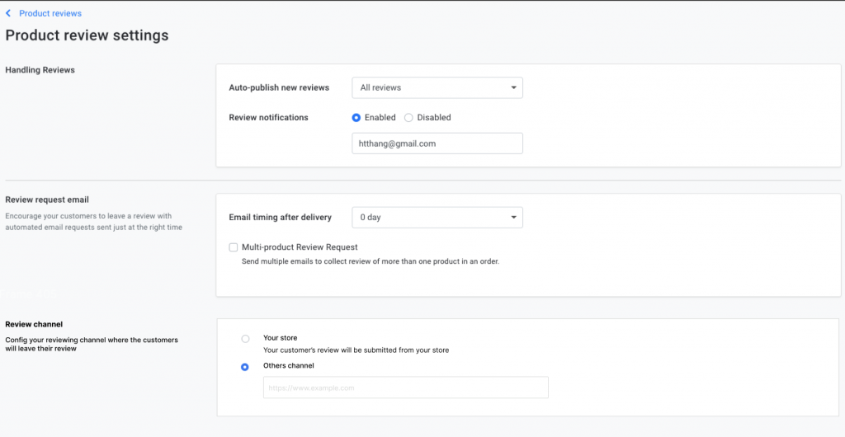The width and height of the screenshot is (845, 437).
Task: Select the Disabled review notifications option
Action: pyautogui.click(x=408, y=117)
